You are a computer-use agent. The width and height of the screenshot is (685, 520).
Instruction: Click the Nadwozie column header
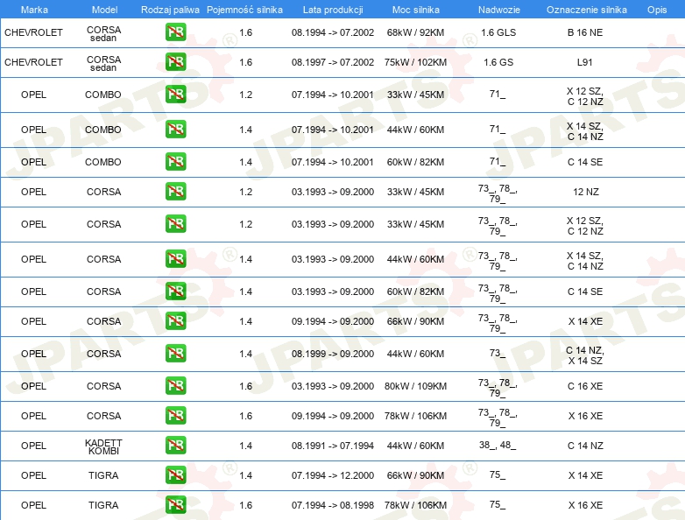[499, 10]
